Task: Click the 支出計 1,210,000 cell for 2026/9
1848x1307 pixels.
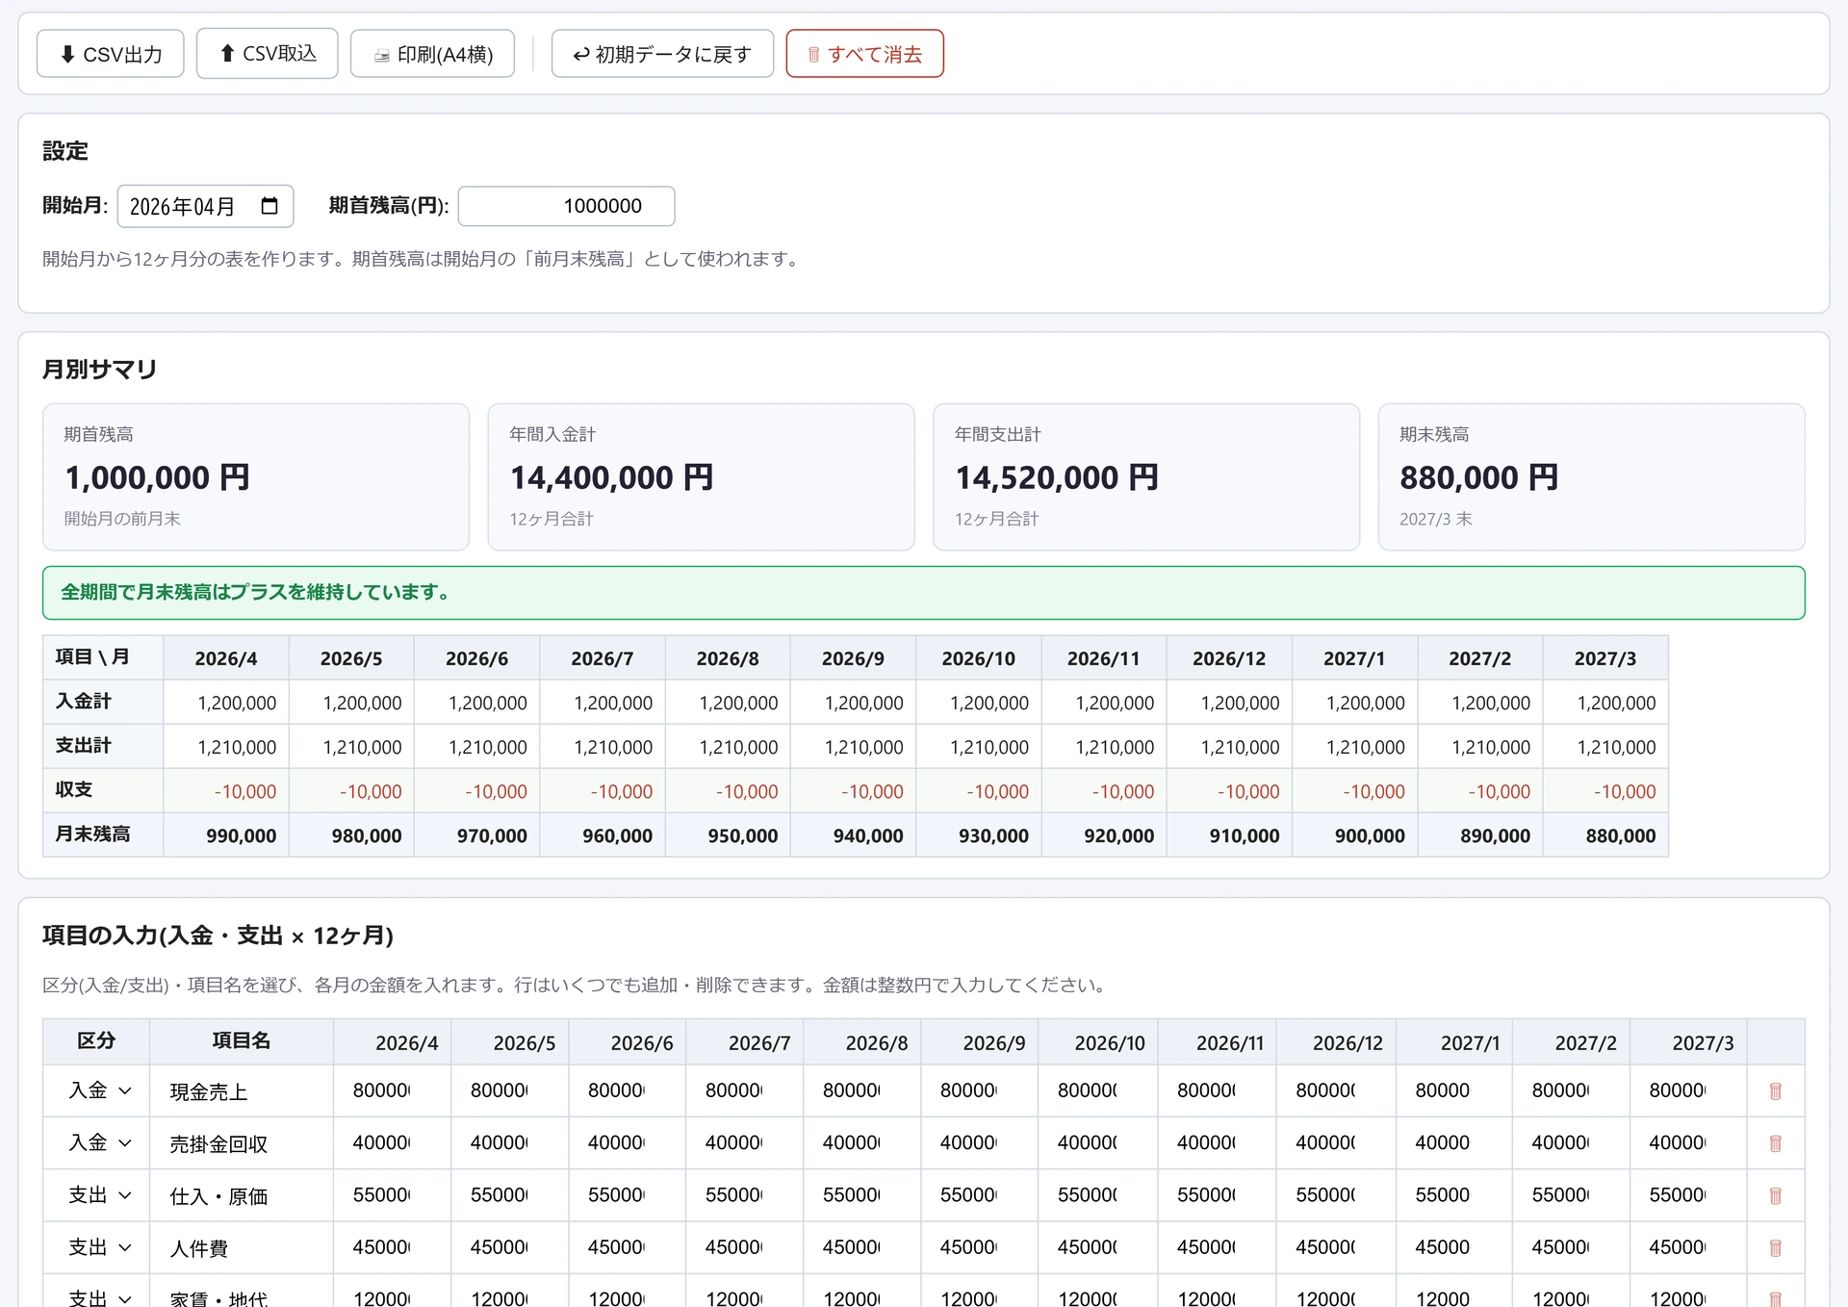Action: tap(853, 747)
